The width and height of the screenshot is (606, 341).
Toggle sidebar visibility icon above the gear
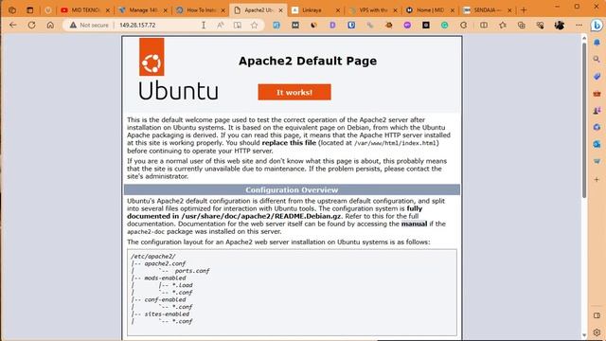pyautogui.click(x=597, y=315)
